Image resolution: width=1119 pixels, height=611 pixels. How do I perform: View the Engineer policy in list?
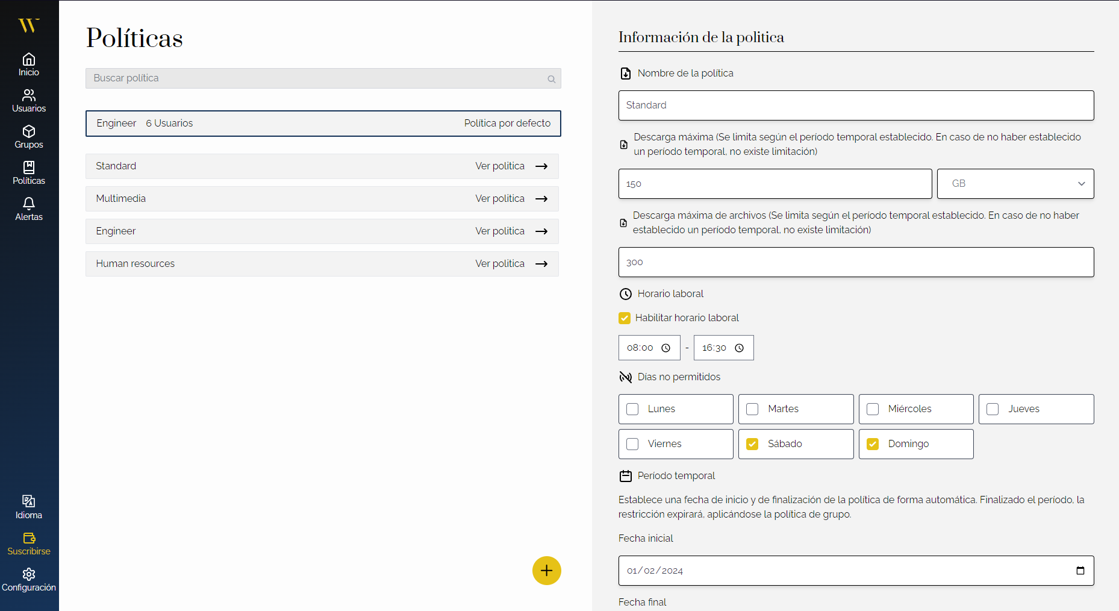point(322,231)
